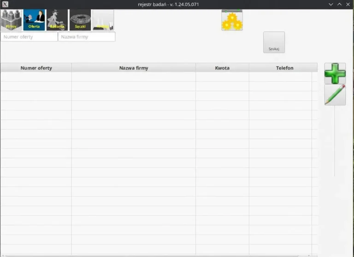Sort by Numer oferty column header
The width and height of the screenshot is (354, 257).
click(36, 68)
